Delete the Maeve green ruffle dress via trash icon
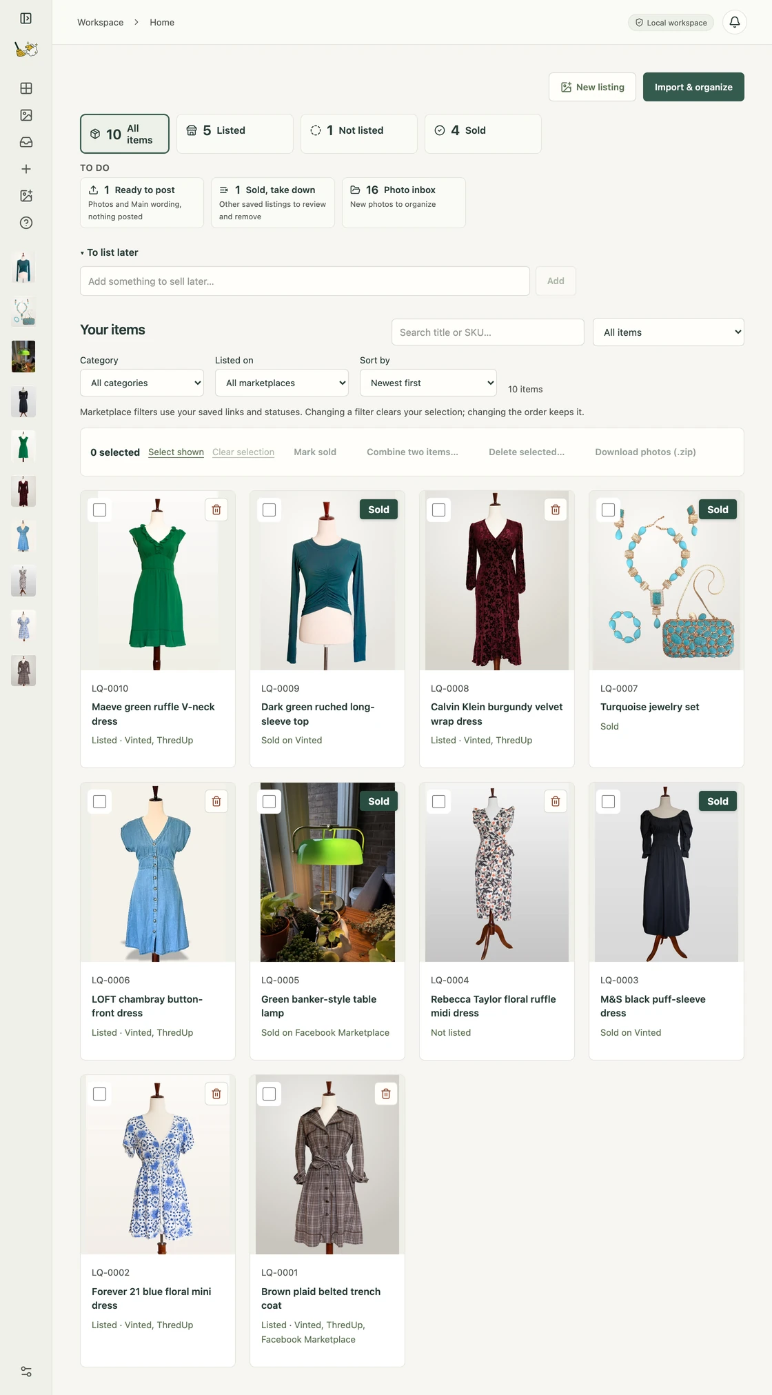 tap(216, 510)
